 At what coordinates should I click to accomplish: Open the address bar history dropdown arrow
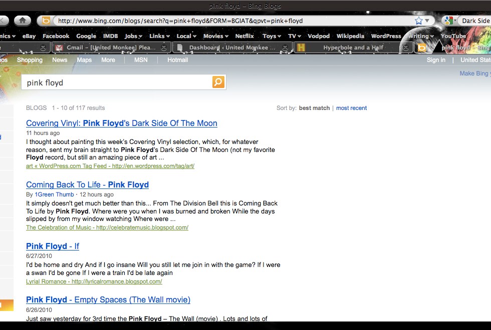(x=427, y=21)
